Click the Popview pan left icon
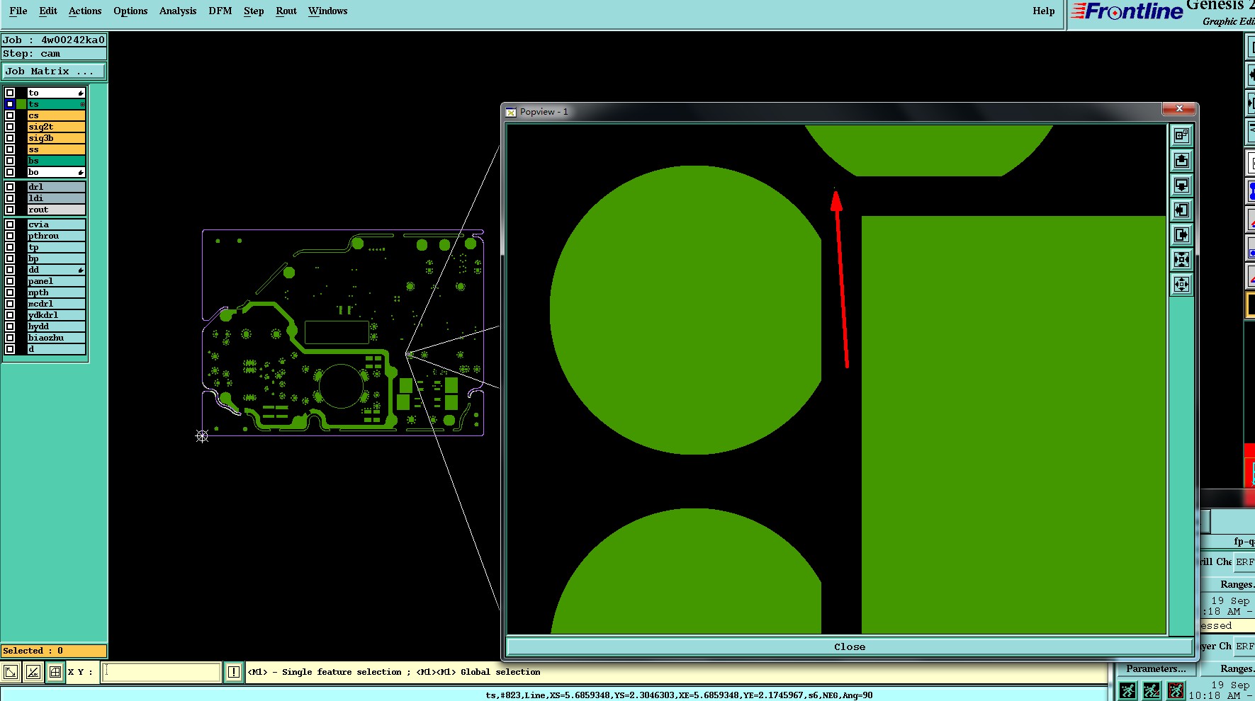This screenshot has height=701, width=1255. [1181, 210]
